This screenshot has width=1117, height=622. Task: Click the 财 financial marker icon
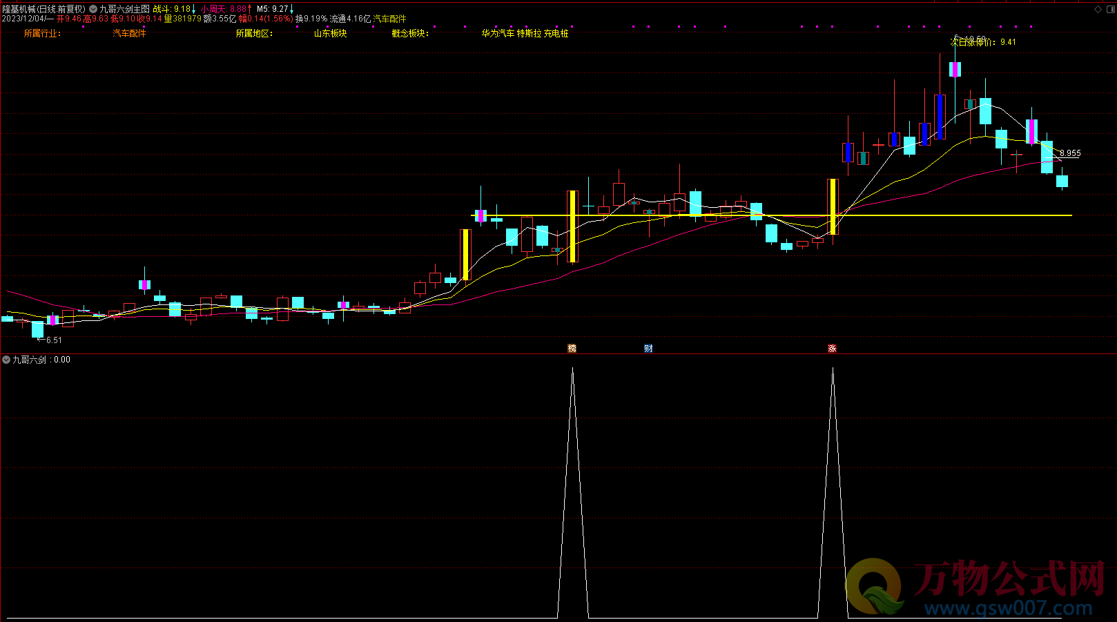648,349
